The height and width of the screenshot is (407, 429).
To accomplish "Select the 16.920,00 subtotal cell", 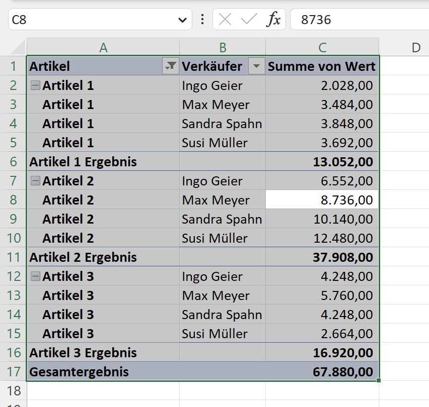I will [322, 353].
